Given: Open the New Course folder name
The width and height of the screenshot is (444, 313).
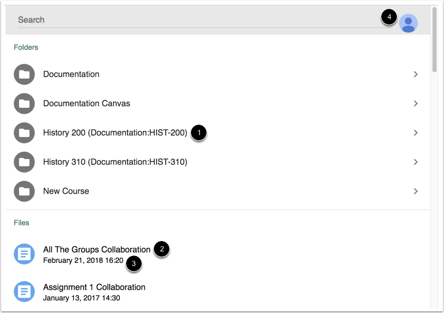Looking at the screenshot, I should (66, 191).
